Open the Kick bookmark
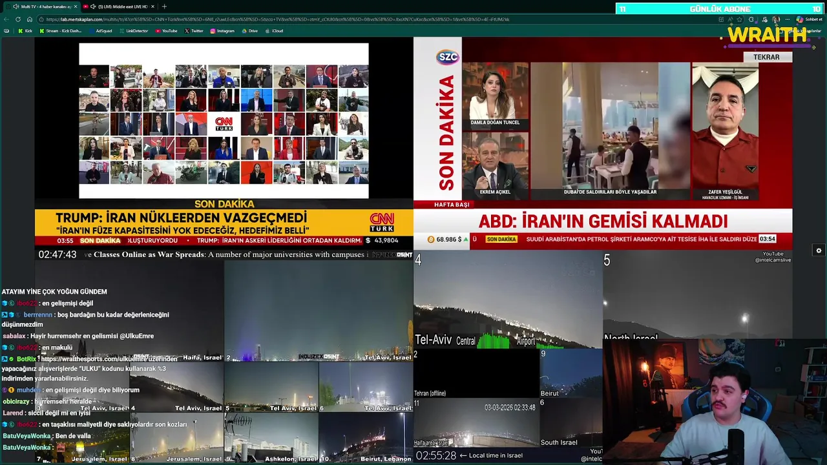Viewport: 827px width, 465px height. [25, 30]
